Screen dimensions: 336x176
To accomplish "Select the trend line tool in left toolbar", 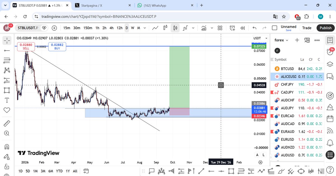I will (x=7, y=51).
